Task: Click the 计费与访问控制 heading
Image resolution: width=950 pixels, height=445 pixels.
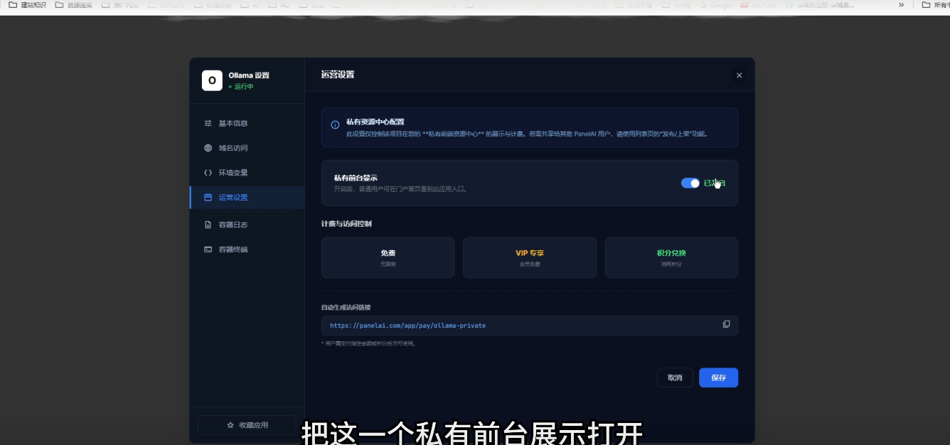Action: point(346,224)
